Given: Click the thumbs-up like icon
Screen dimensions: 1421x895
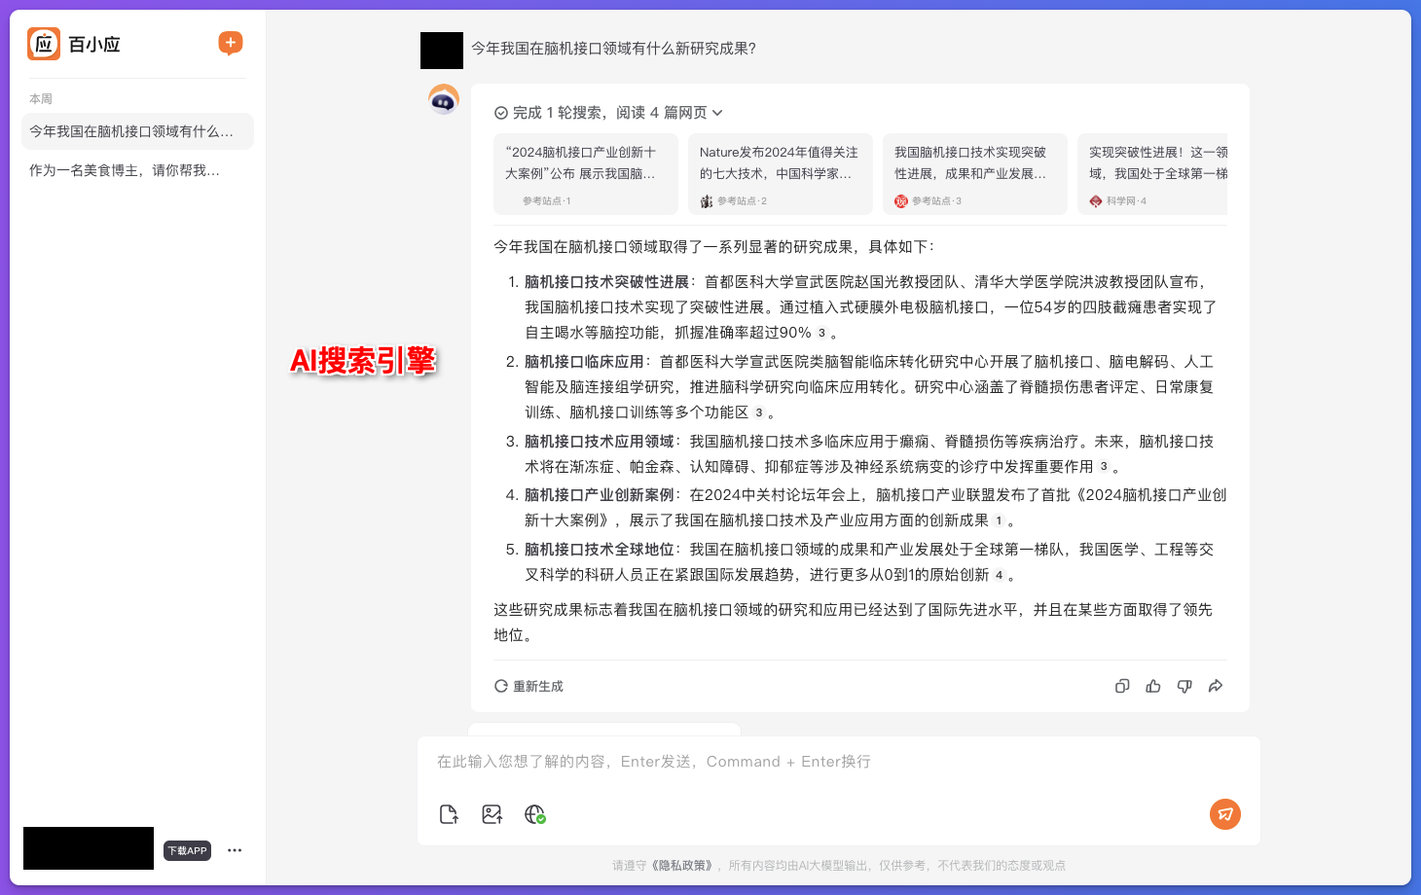Looking at the screenshot, I should [1153, 686].
